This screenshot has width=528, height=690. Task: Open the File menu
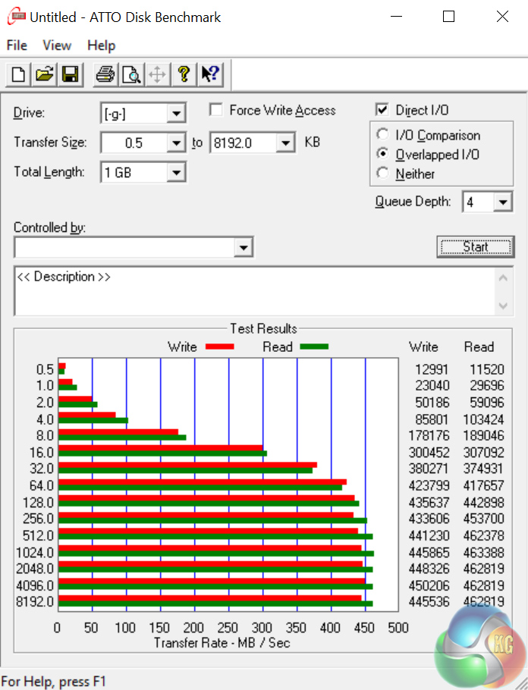click(x=17, y=45)
